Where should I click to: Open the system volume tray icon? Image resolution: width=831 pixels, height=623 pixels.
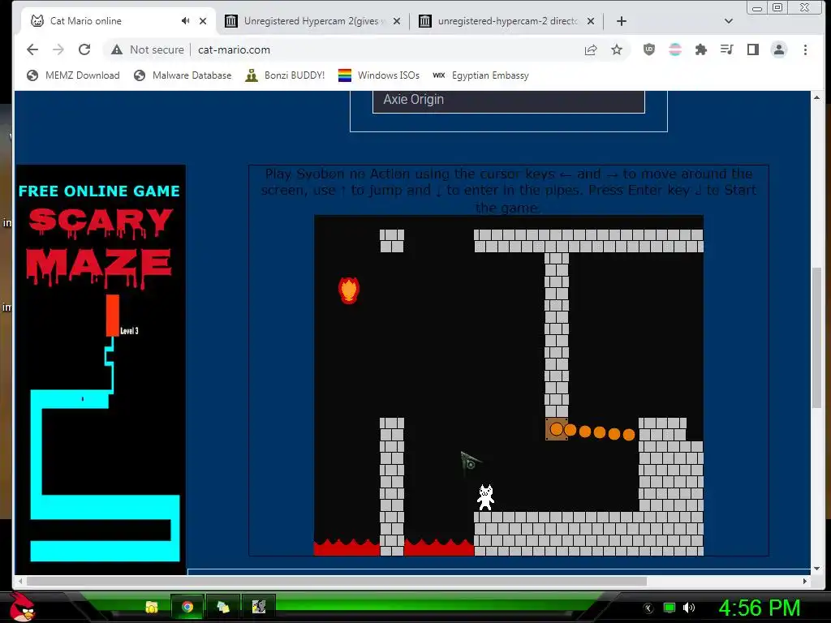point(689,608)
